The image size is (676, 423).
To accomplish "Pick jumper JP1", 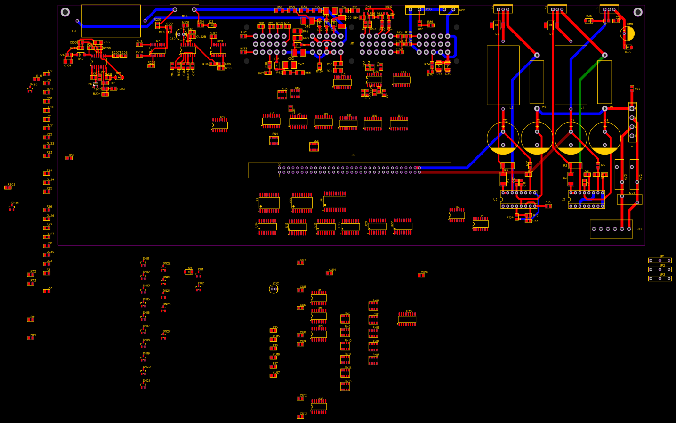I will click(x=660, y=260).
